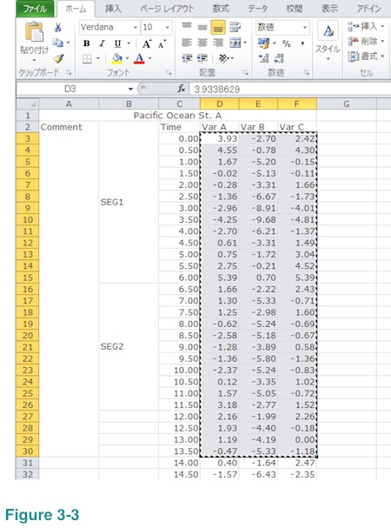Click the Merge and Center icon

(235, 43)
